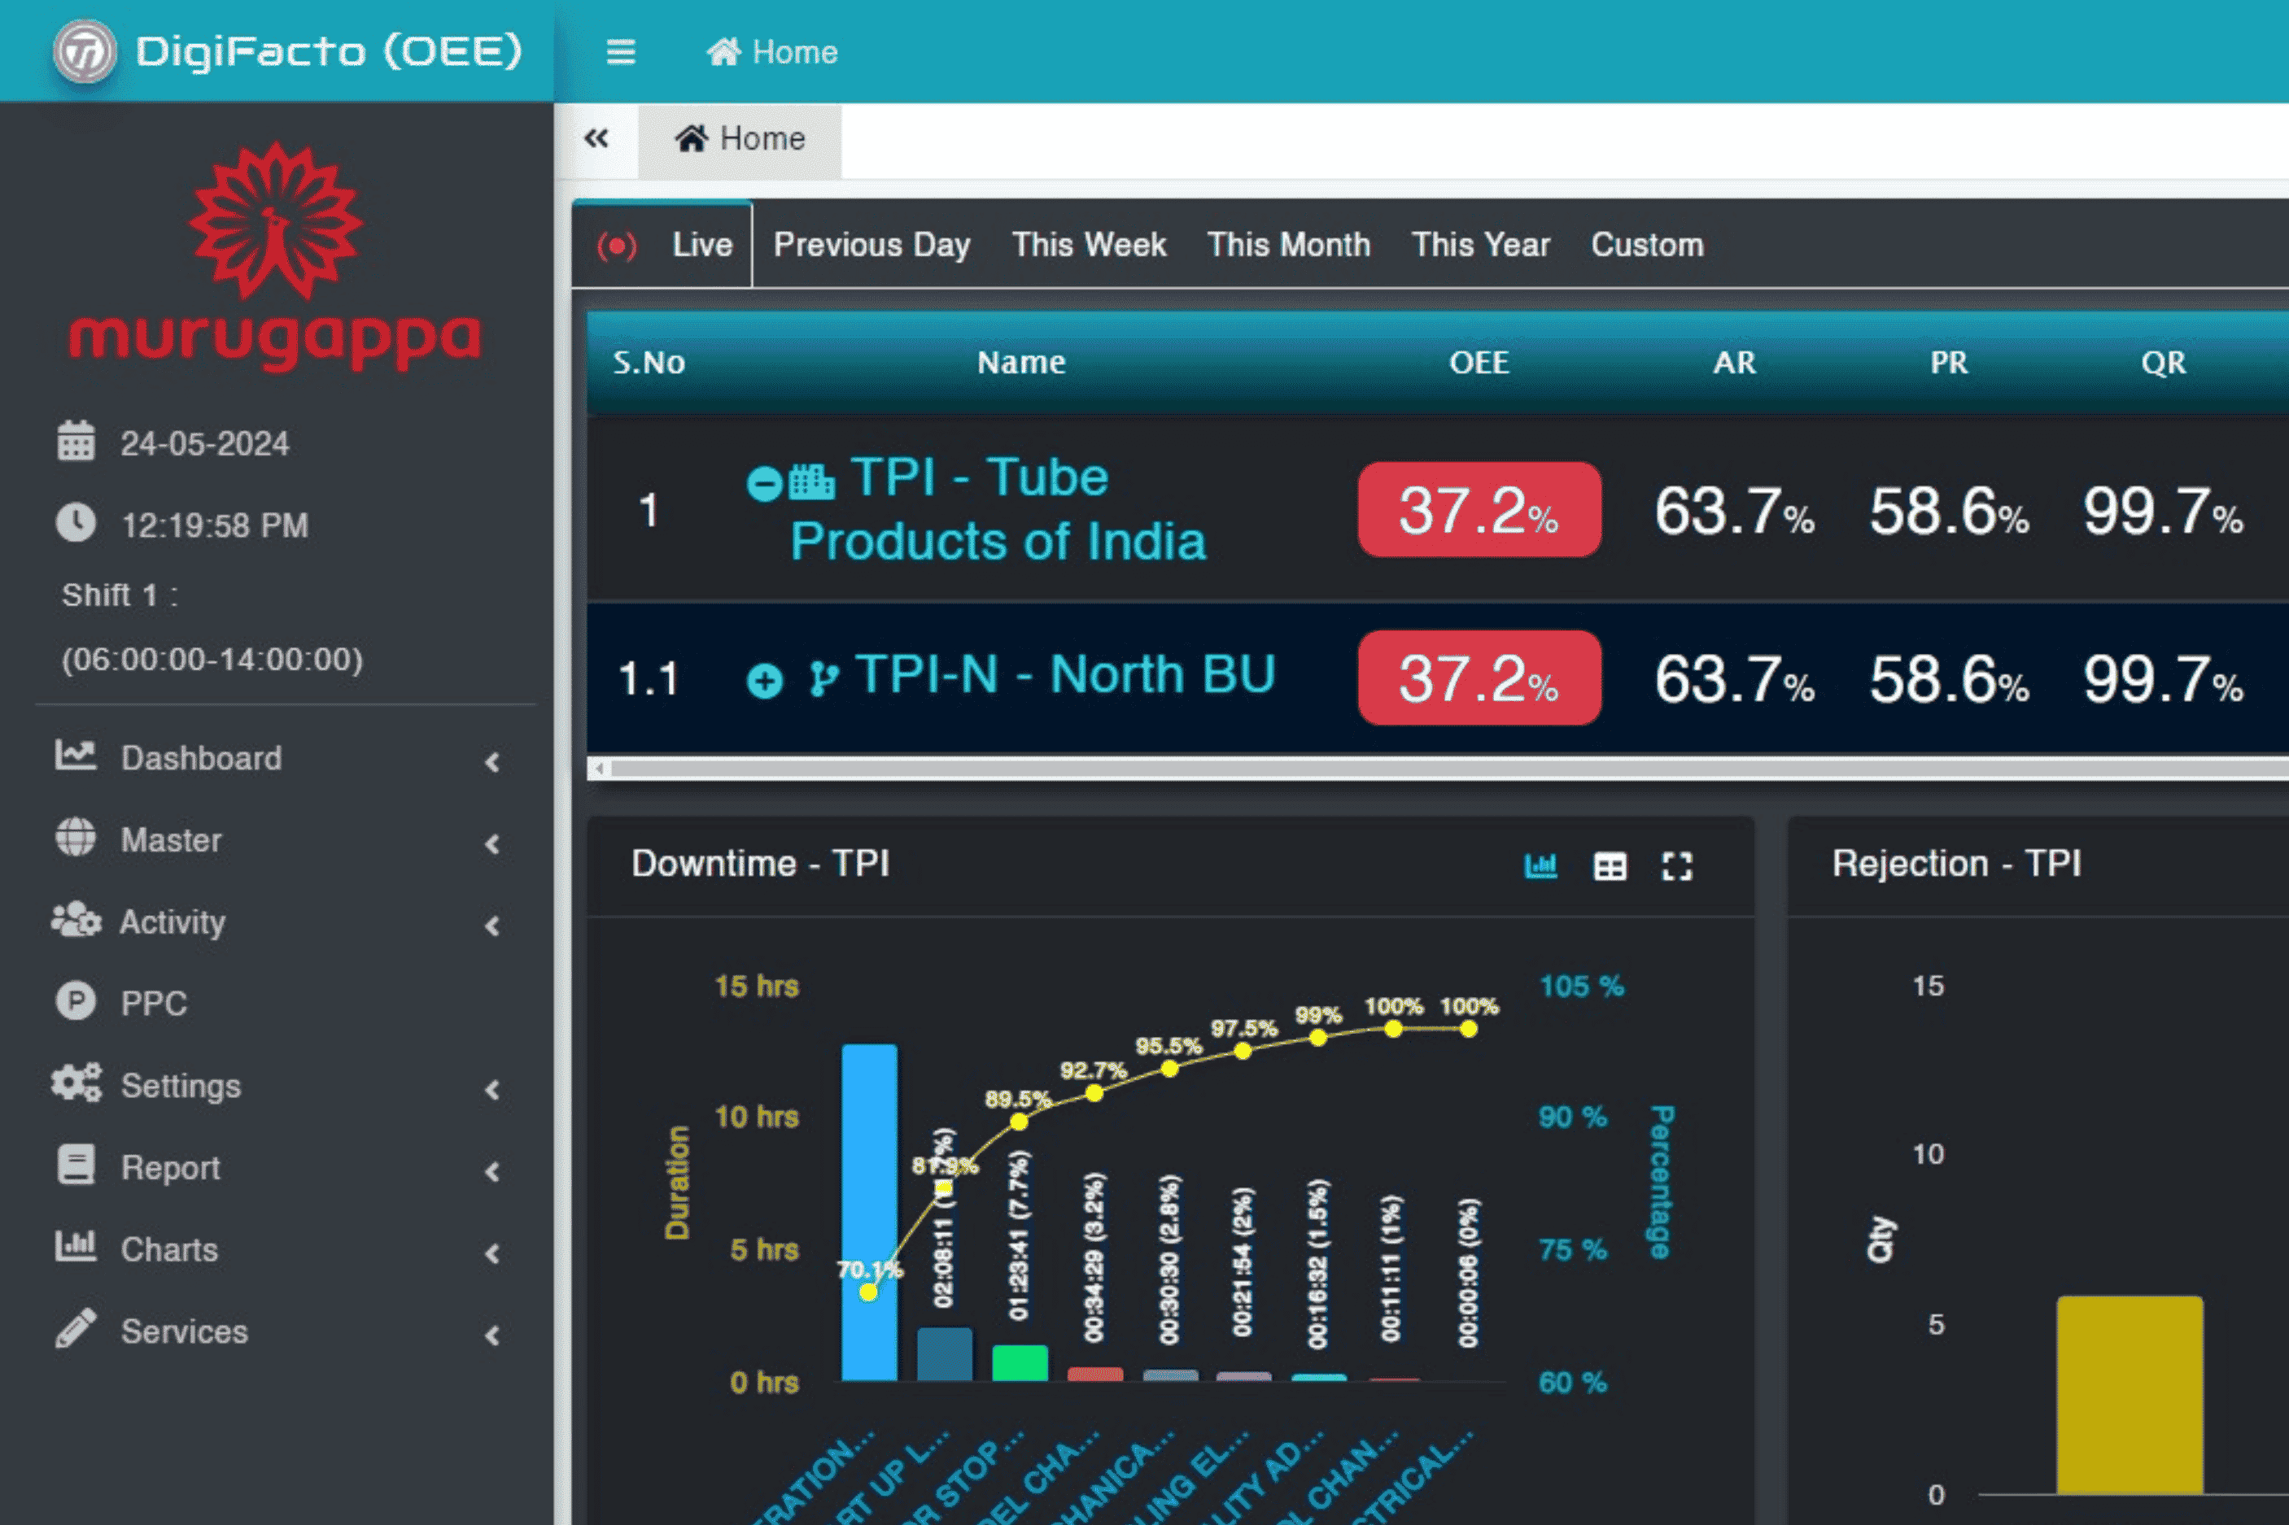Switch to This Year tab

(x=1481, y=244)
